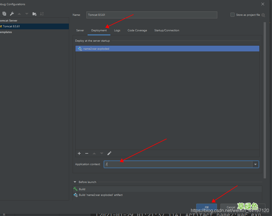Enable the Store as project file checkbox

[233, 15]
